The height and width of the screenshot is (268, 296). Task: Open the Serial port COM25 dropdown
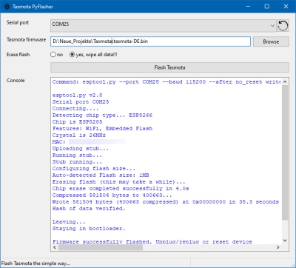[163, 26]
